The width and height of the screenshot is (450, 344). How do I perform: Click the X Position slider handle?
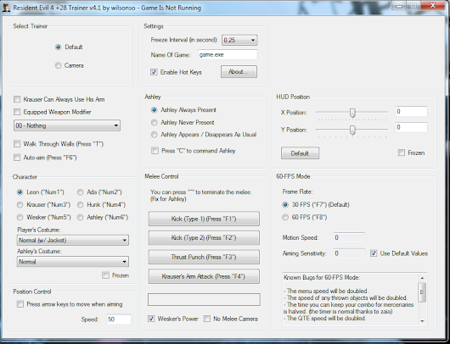click(352, 113)
